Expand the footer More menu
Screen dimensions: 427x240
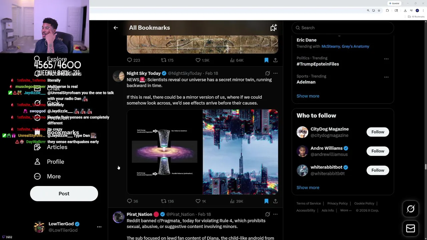[346, 210]
